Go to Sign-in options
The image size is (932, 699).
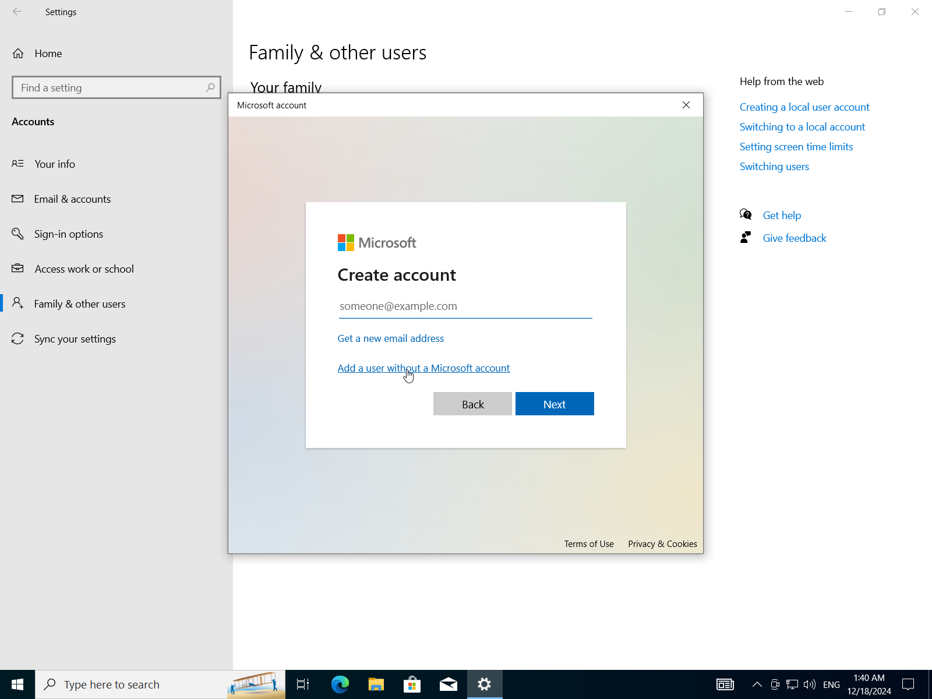point(68,234)
